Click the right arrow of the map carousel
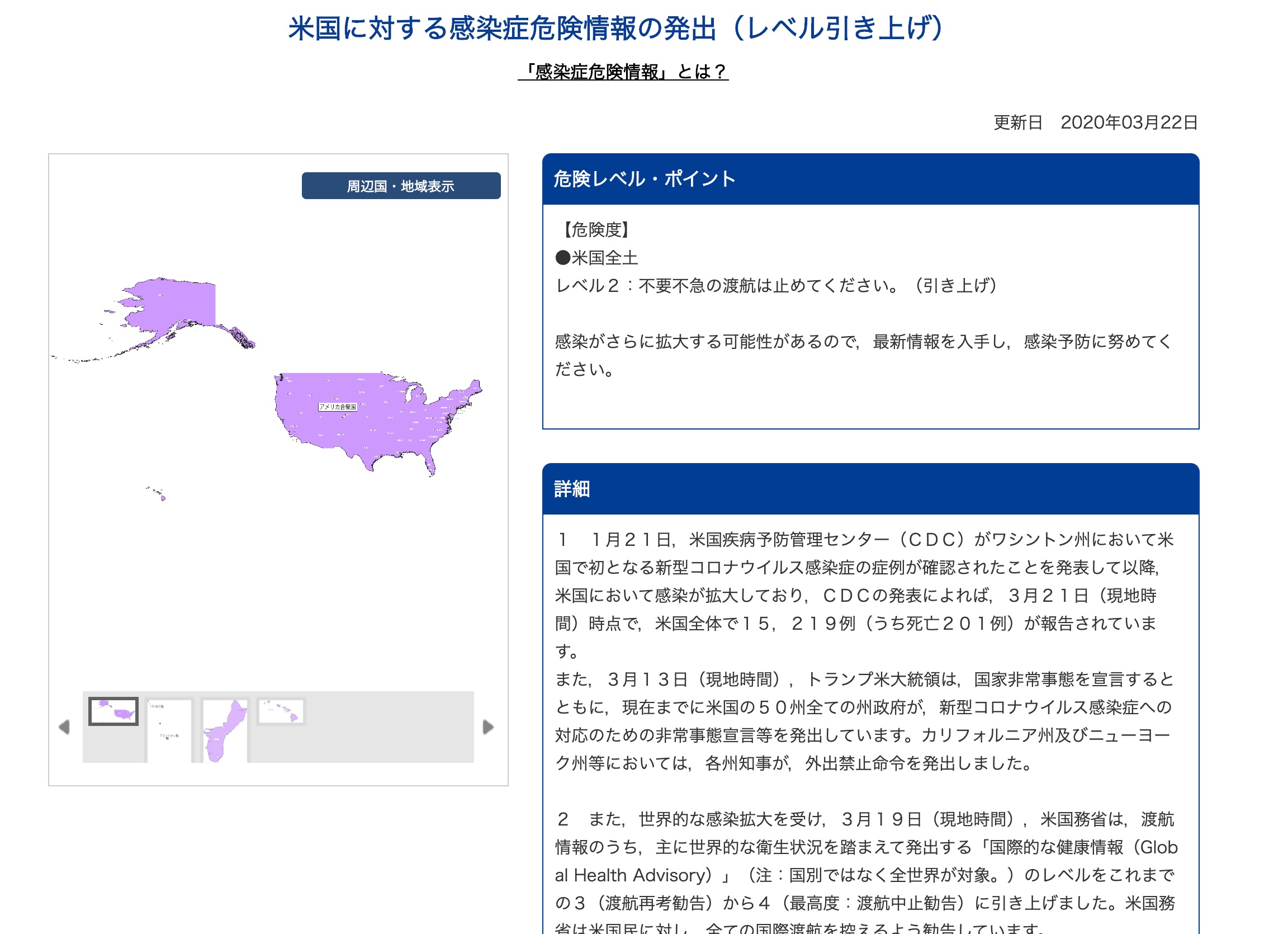The width and height of the screenshot is (1269, 934). click(x=488, y=727)
